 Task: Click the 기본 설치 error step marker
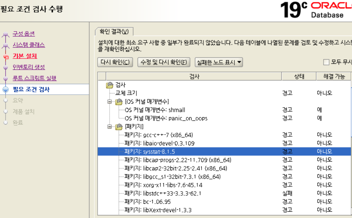tap(6, 57)
